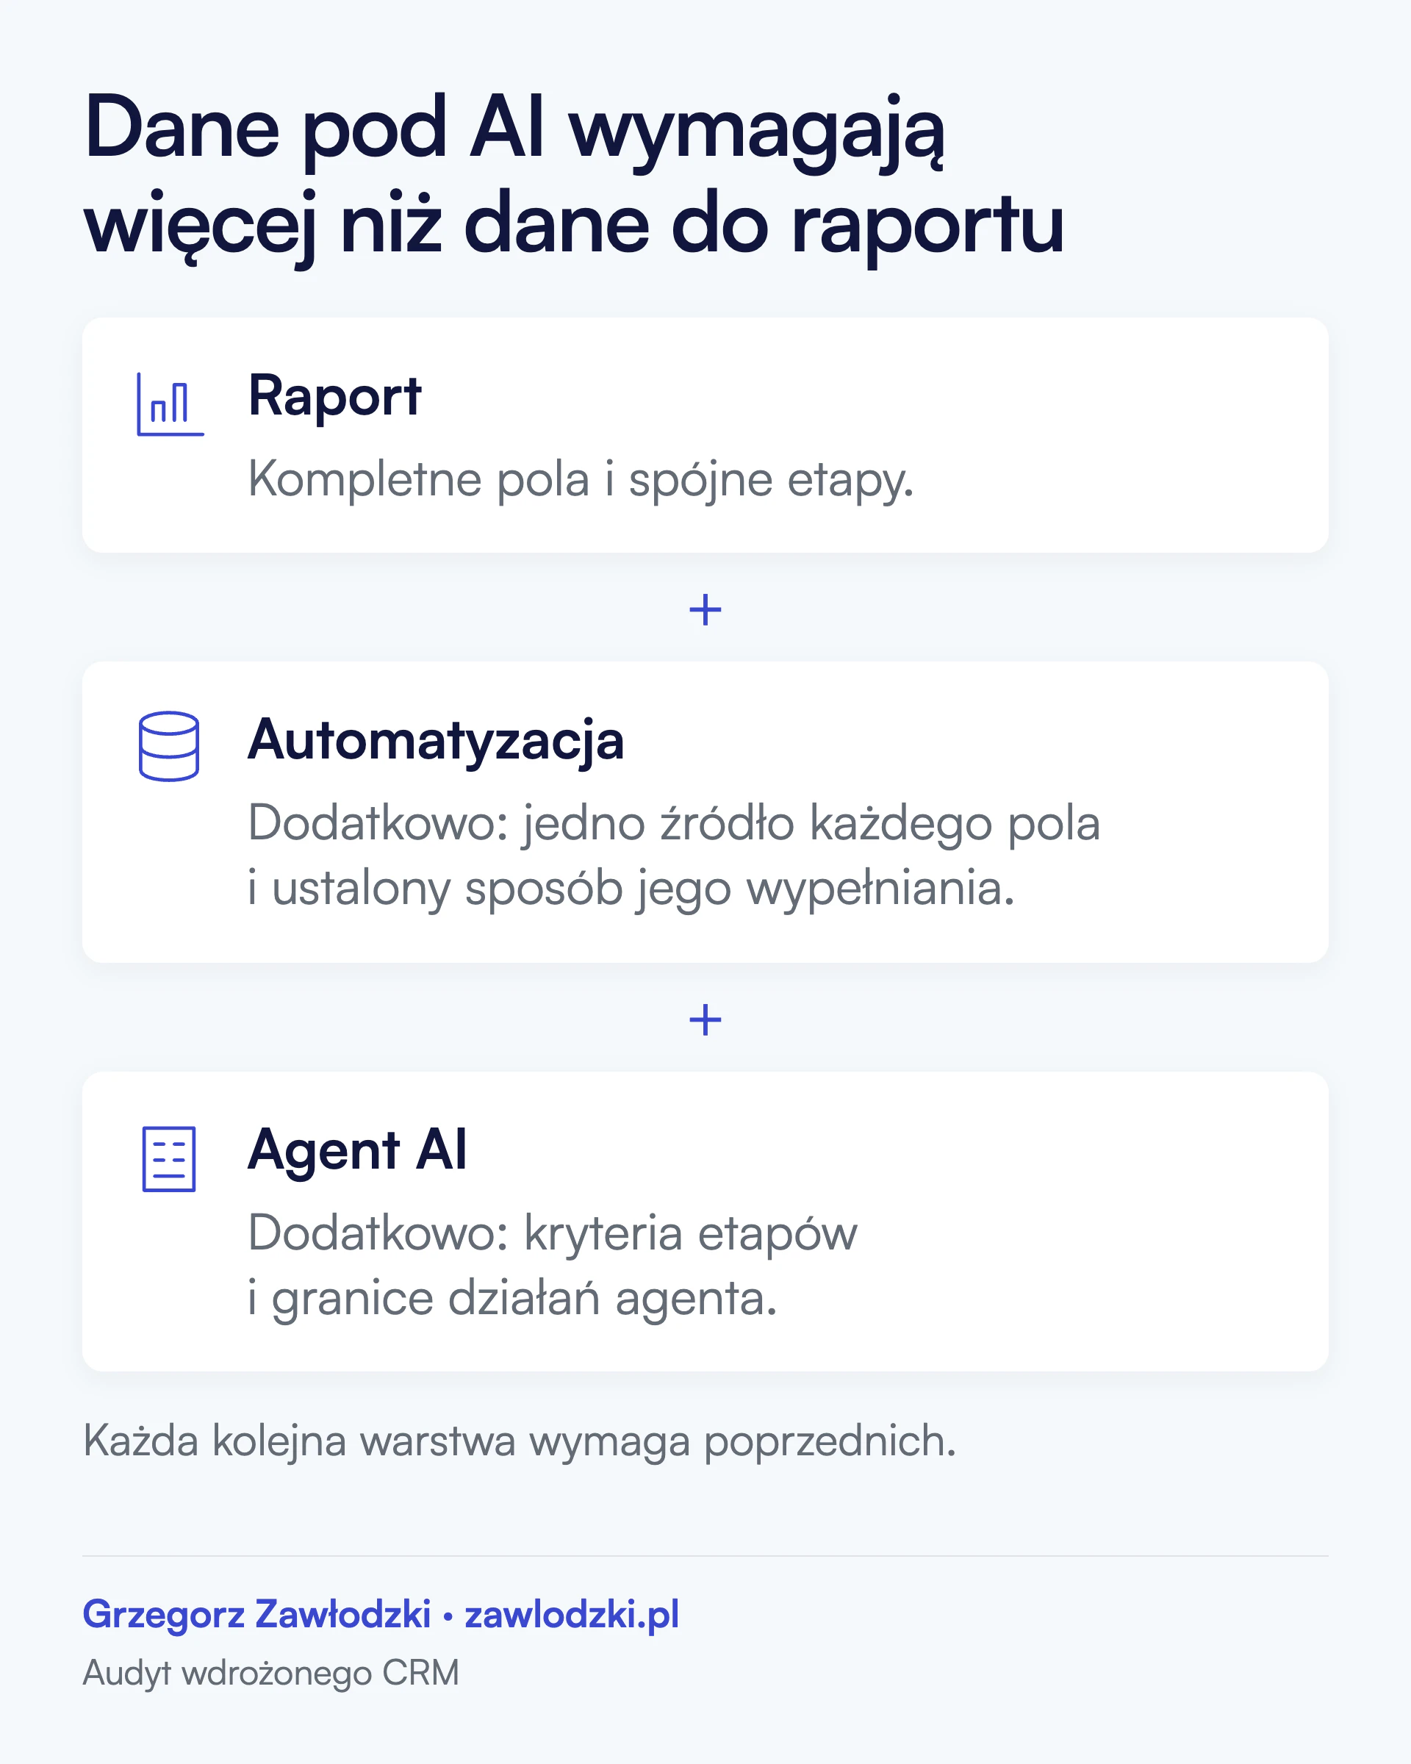1411x1764 pixels.
Task: Click the text 'Kompletne pola i spójne etapy.'
Action: click(581, 480)
